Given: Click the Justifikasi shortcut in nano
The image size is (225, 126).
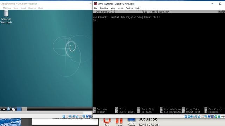Looking at the screenshot, I should pos(125,112).
